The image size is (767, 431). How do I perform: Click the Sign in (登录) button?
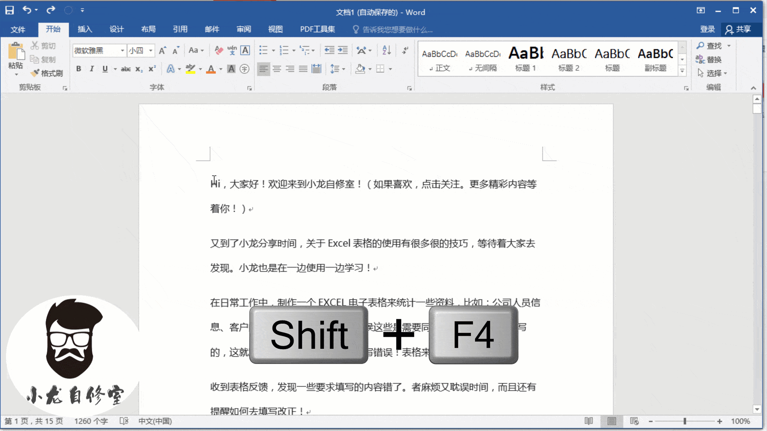coord(707,29)
